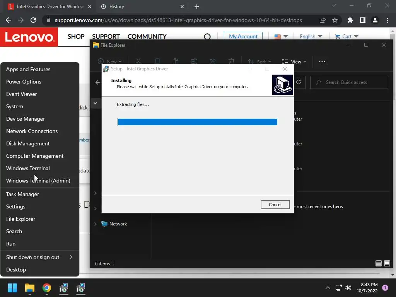The height and width of the screenshot is (297, 396).
Task: Bookmark this page with the star
Action: [x=335, y=20]
